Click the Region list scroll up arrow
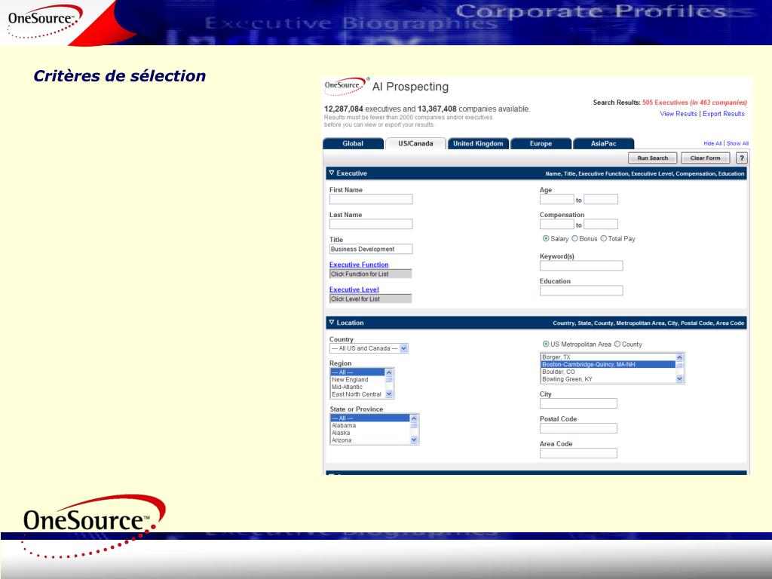Viewport: 772px width, 579px height. [x=389, y=372]
